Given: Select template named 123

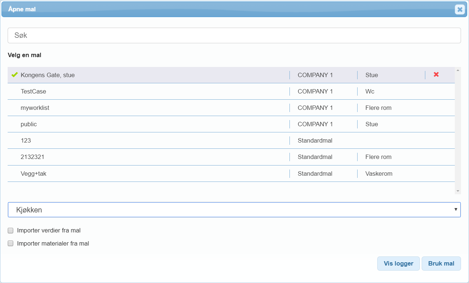Looking at the screenshot, I should click(26, 140).
